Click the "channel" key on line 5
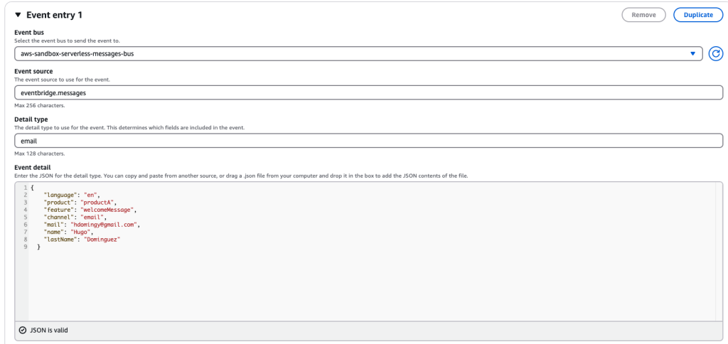Viewport: 728px width, 344px height. (x=58, y=217)
